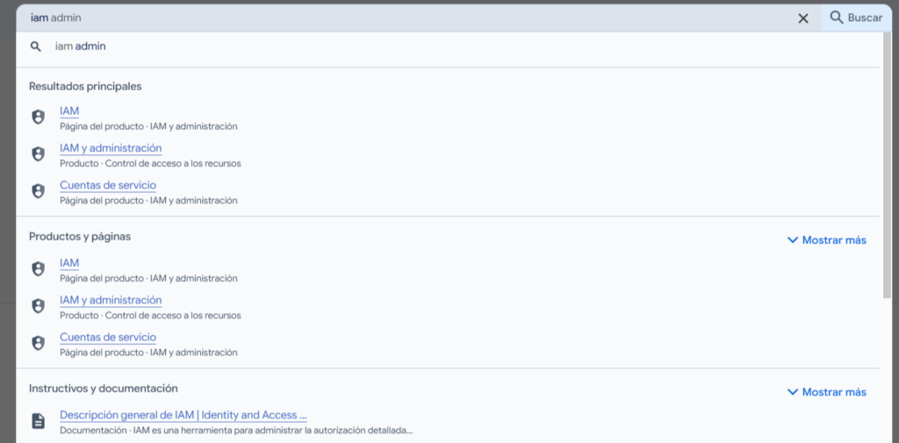899x443 pixels.
Task: Open 'Cuentas de servicio' under Productos y páginas
Action: (x=108, y=337)
